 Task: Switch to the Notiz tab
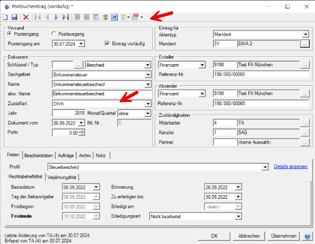coord(101,156)
